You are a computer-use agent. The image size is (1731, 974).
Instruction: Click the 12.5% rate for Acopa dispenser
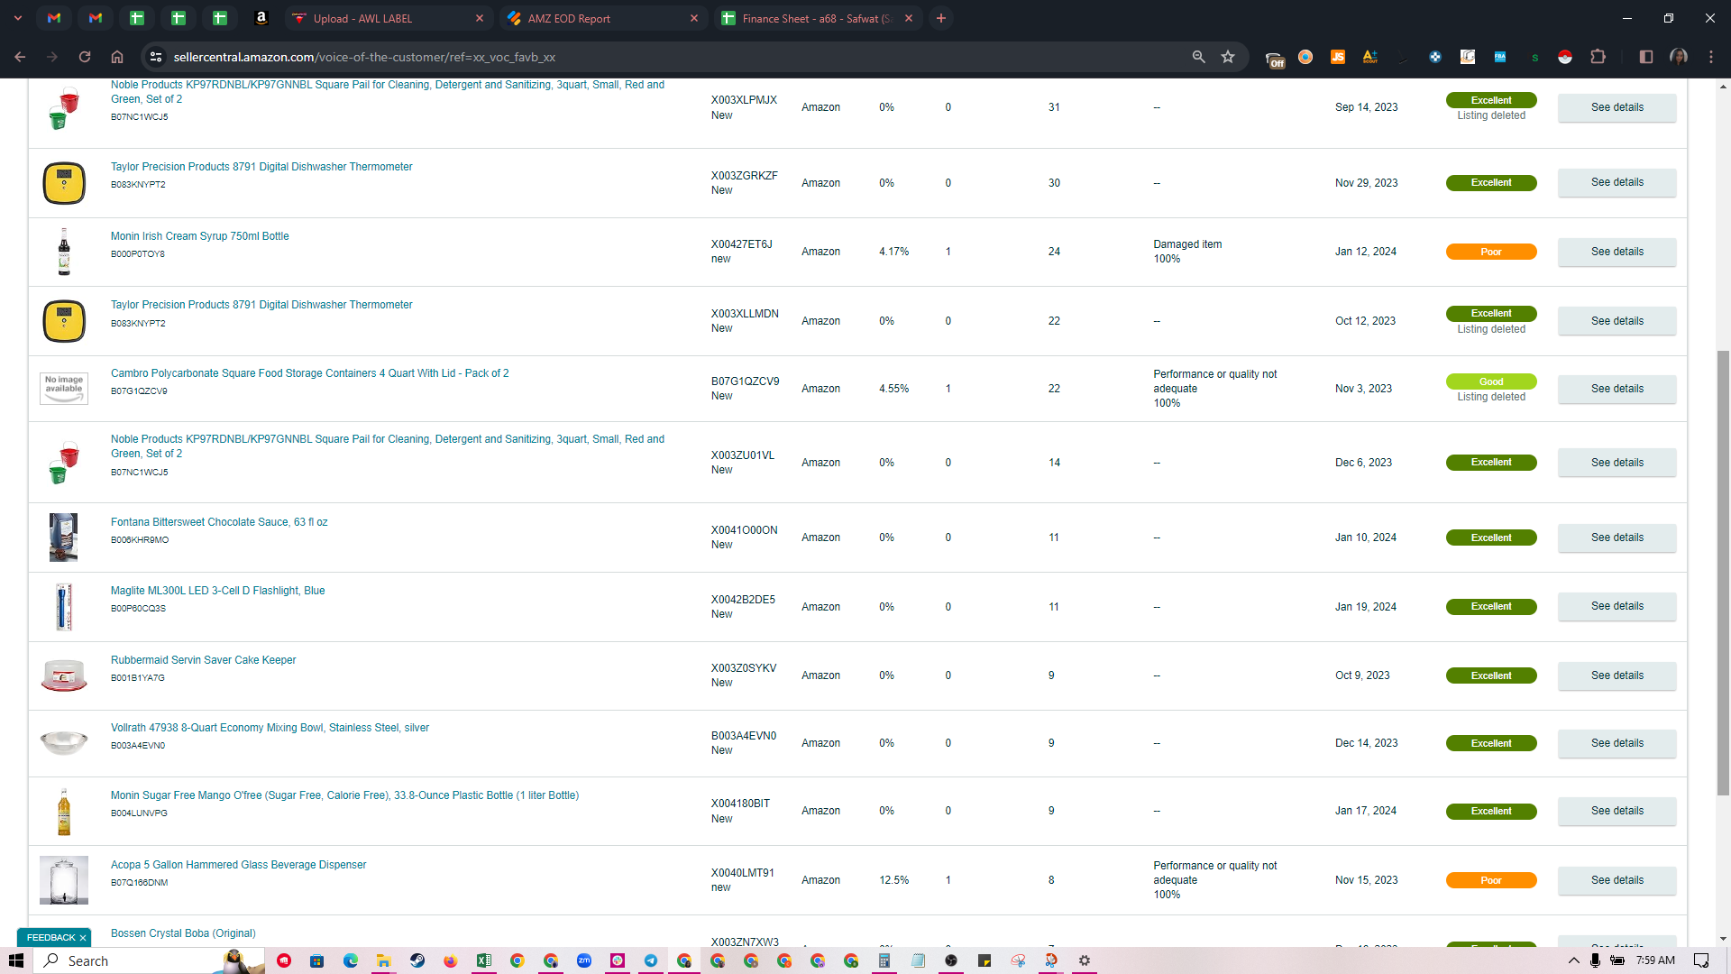[894, 880]
